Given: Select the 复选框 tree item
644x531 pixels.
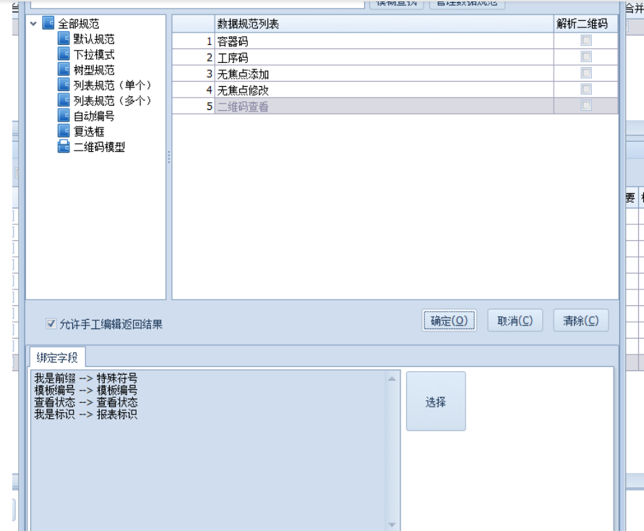Looking at the screenshot, I should tap(89, 132).
